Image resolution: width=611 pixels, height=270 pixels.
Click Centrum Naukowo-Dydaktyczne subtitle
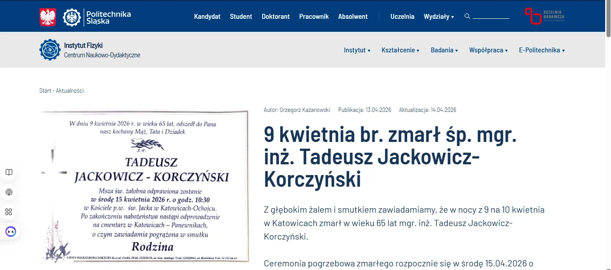pos(102,55)
